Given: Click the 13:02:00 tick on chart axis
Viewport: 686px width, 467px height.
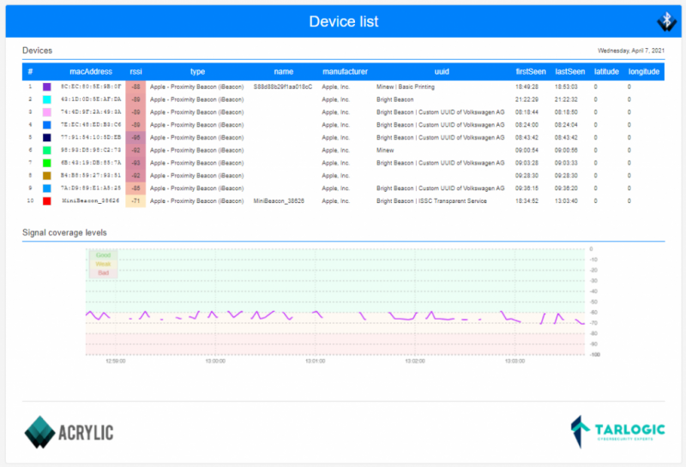Looking at the screenshot, I should (415, 362).
